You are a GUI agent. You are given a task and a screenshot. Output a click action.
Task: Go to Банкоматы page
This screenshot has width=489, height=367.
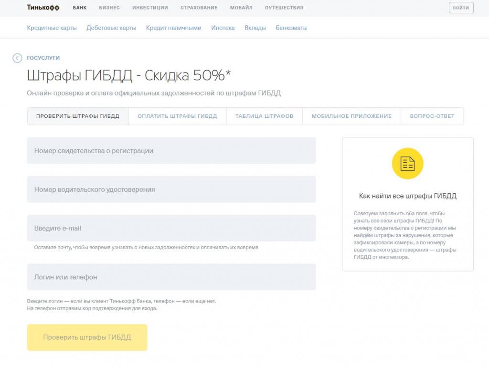click(x=291, y=28)
